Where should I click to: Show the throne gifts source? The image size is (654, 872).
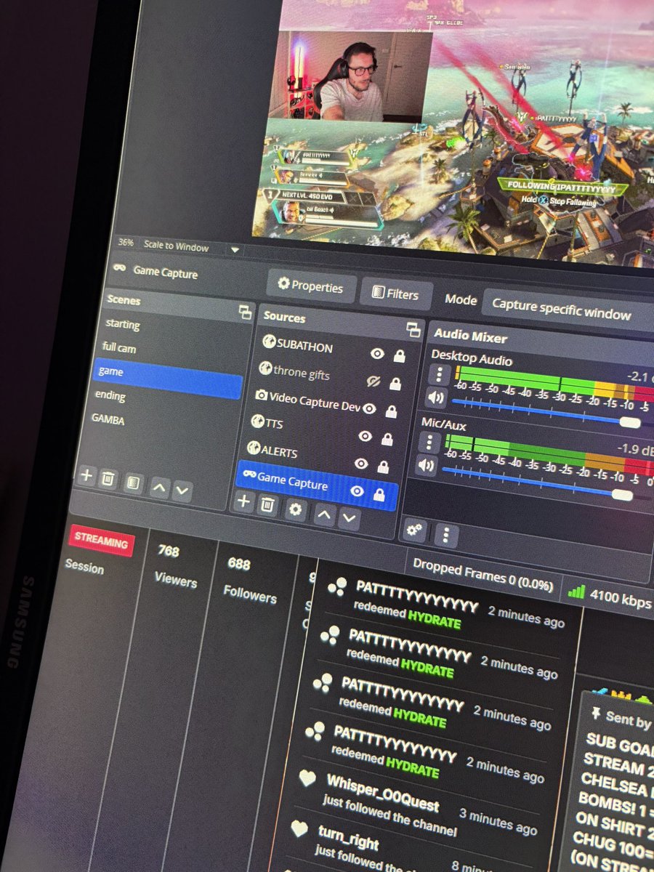coord(374,381)
